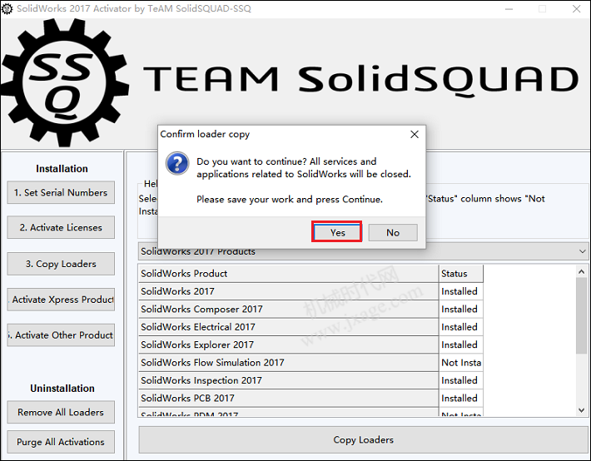Image resolution: width=591 pixels, height=461 pixels.
Task: Click Purge All Activations button
Action: click(x=61, y=441)
